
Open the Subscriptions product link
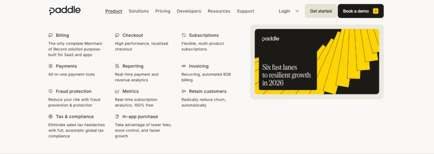point(204,36)
